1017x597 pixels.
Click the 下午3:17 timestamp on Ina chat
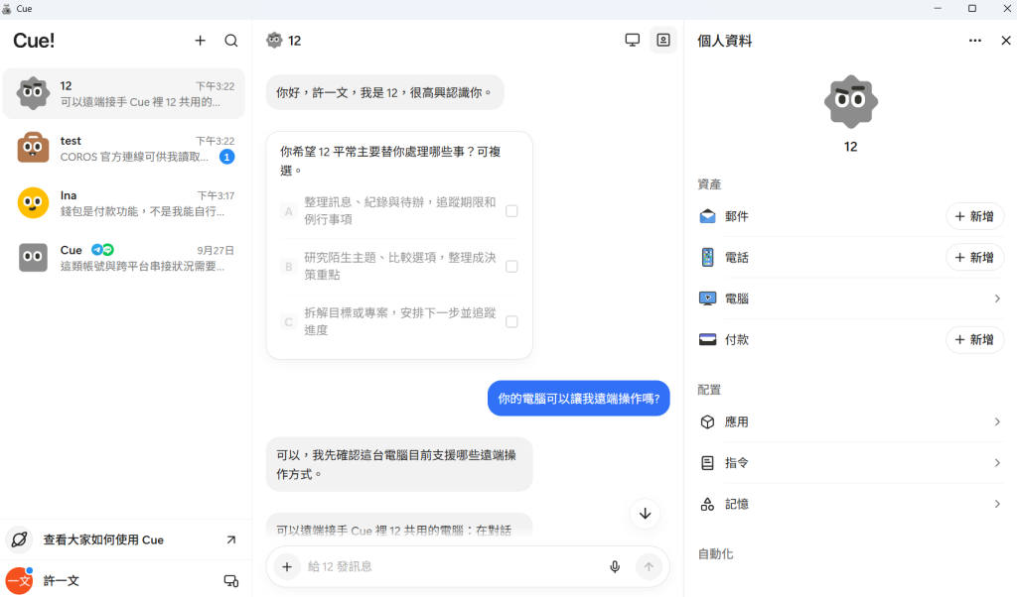[216, 195]
